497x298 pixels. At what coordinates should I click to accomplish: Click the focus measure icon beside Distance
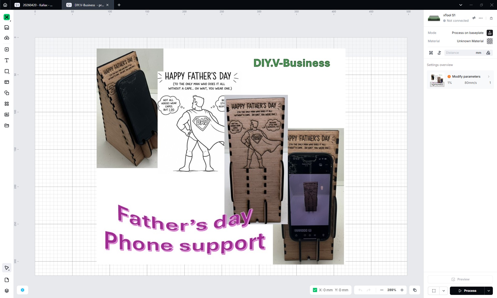tap(431, 53)
